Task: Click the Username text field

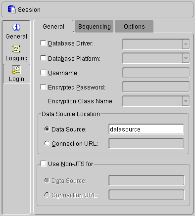Action: point(156,73)
